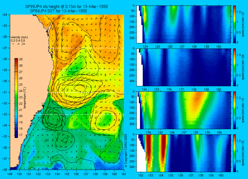Click the "velocity (m/s)" legend label

[19, 37]
